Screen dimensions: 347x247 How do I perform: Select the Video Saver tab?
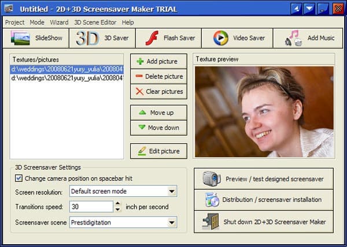[x=237, y=38]
